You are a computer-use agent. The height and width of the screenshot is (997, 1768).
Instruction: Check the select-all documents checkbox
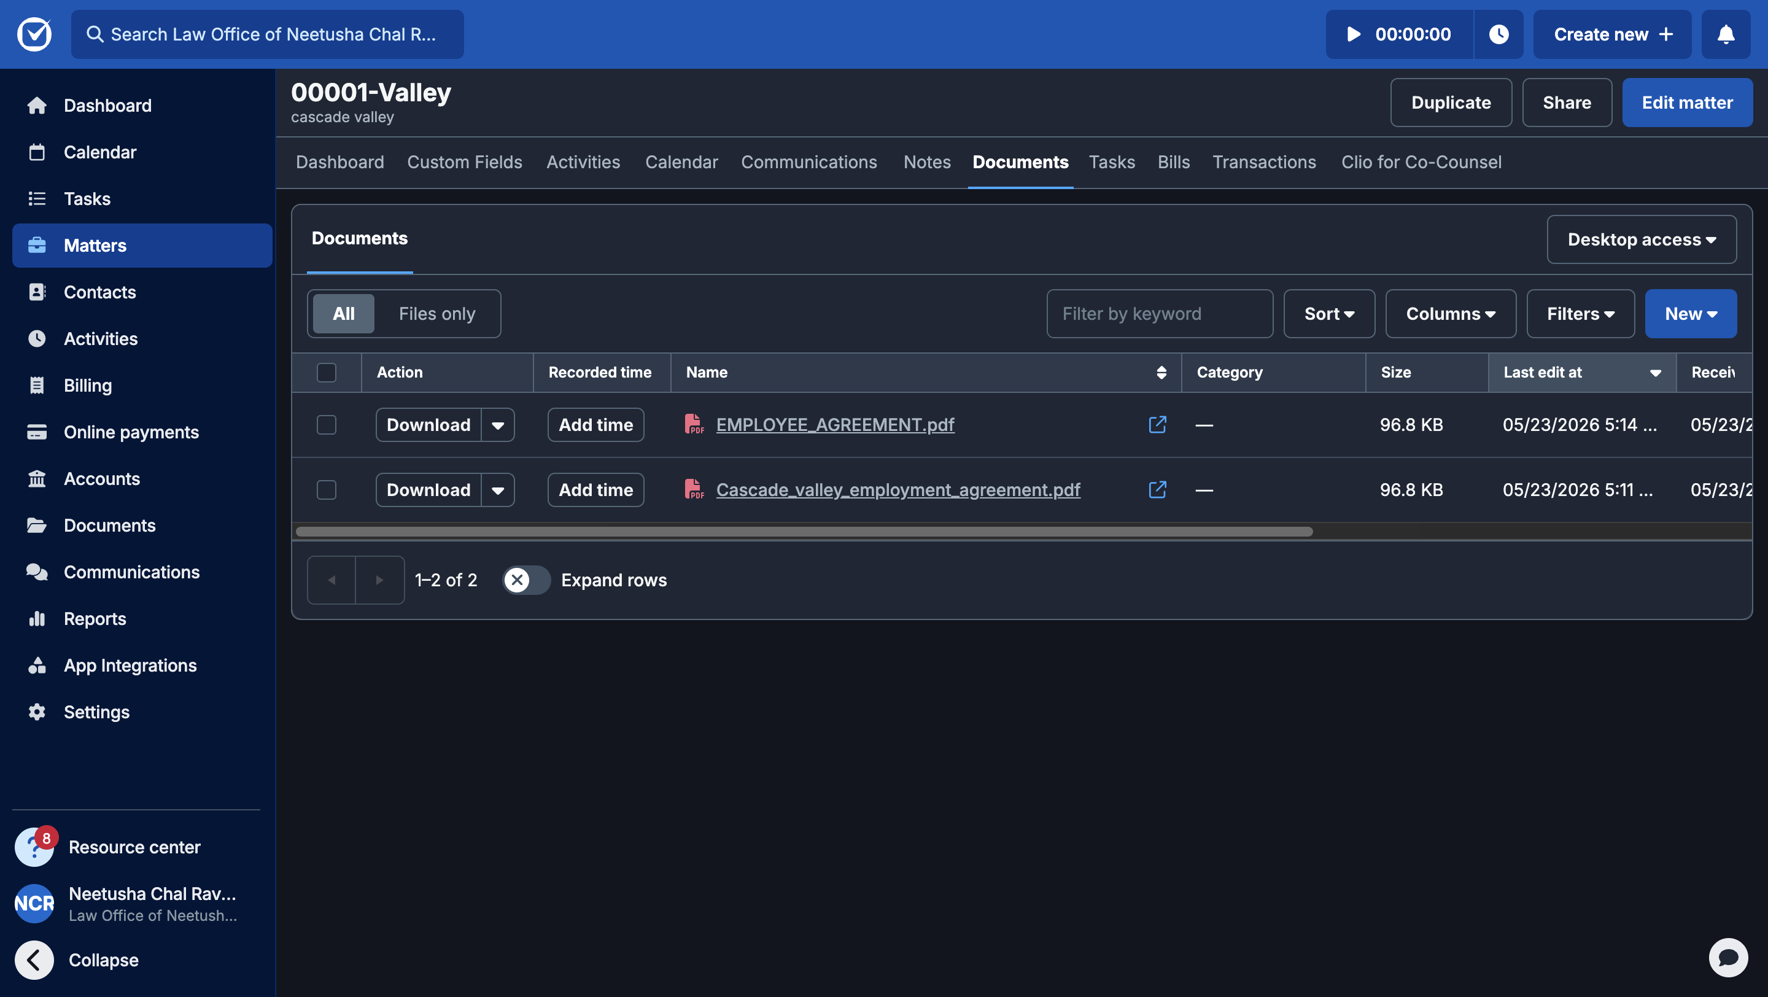point(327,373)
